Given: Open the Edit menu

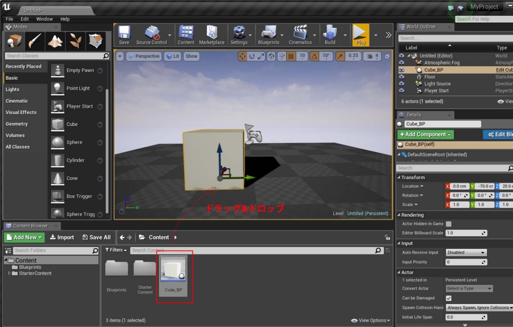Looking at the screenshot, I should (25, 19).
